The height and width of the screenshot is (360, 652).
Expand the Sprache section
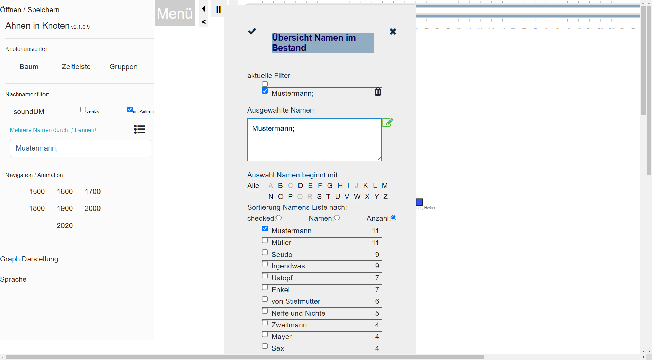tap(14, 279)
